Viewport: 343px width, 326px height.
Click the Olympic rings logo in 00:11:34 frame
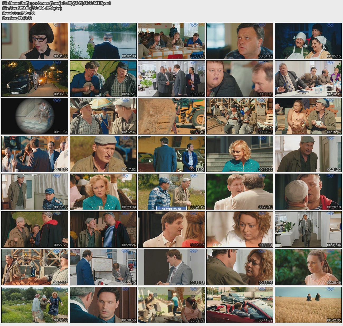57,100
